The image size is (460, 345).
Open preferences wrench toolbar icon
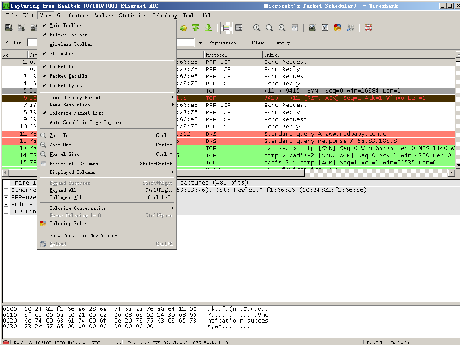click(350, 28)
